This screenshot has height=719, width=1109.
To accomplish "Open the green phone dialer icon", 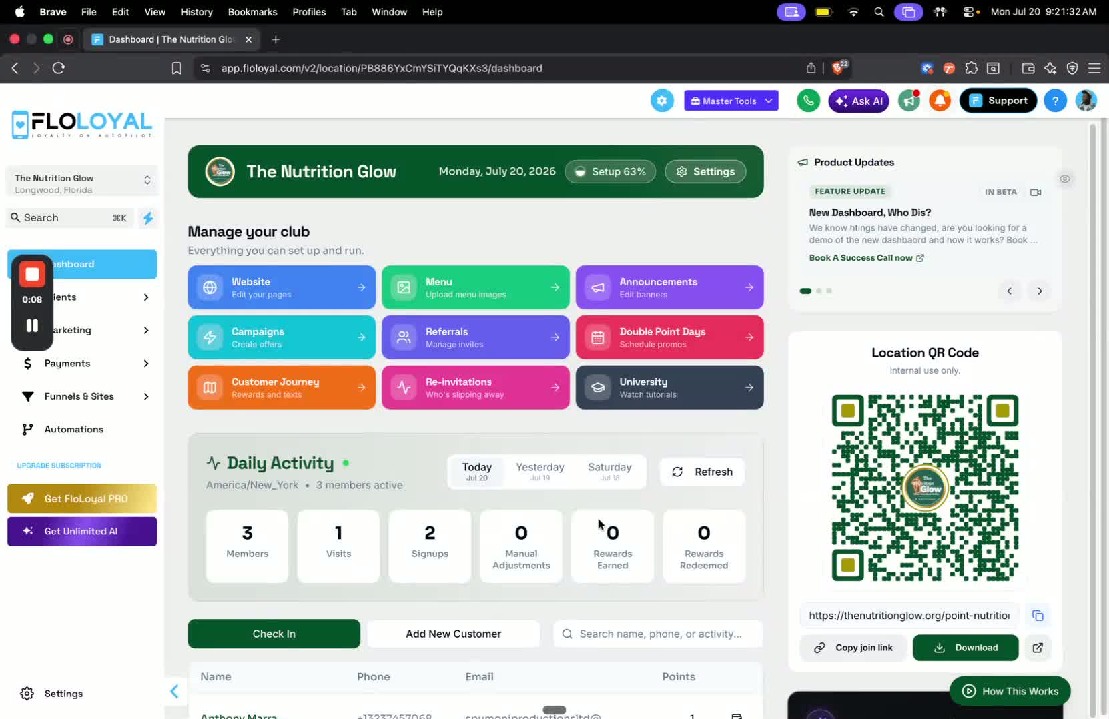I will point(808,101).
